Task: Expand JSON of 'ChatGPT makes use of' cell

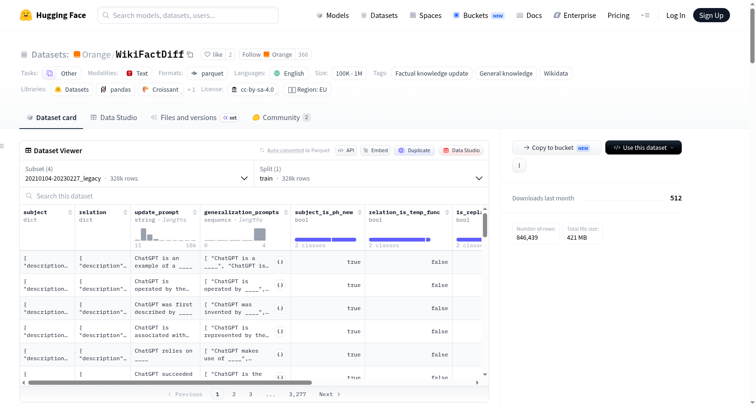Action: click(x=280, y=355)
